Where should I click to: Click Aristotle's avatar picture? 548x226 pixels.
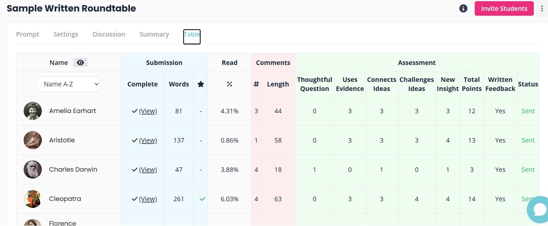point(33,140)
